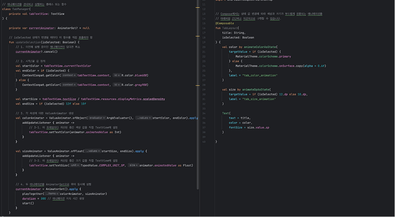The width and height of the screenshot is (395, 217).
Task: Click the duration value 300
Action: coord(43,199)
